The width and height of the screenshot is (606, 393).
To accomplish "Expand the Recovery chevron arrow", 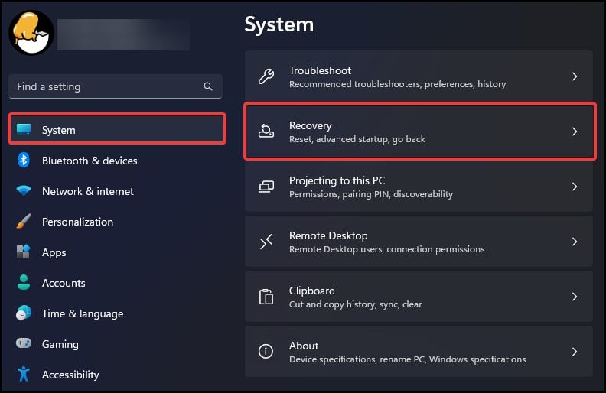I will click(x=575, y=132).
